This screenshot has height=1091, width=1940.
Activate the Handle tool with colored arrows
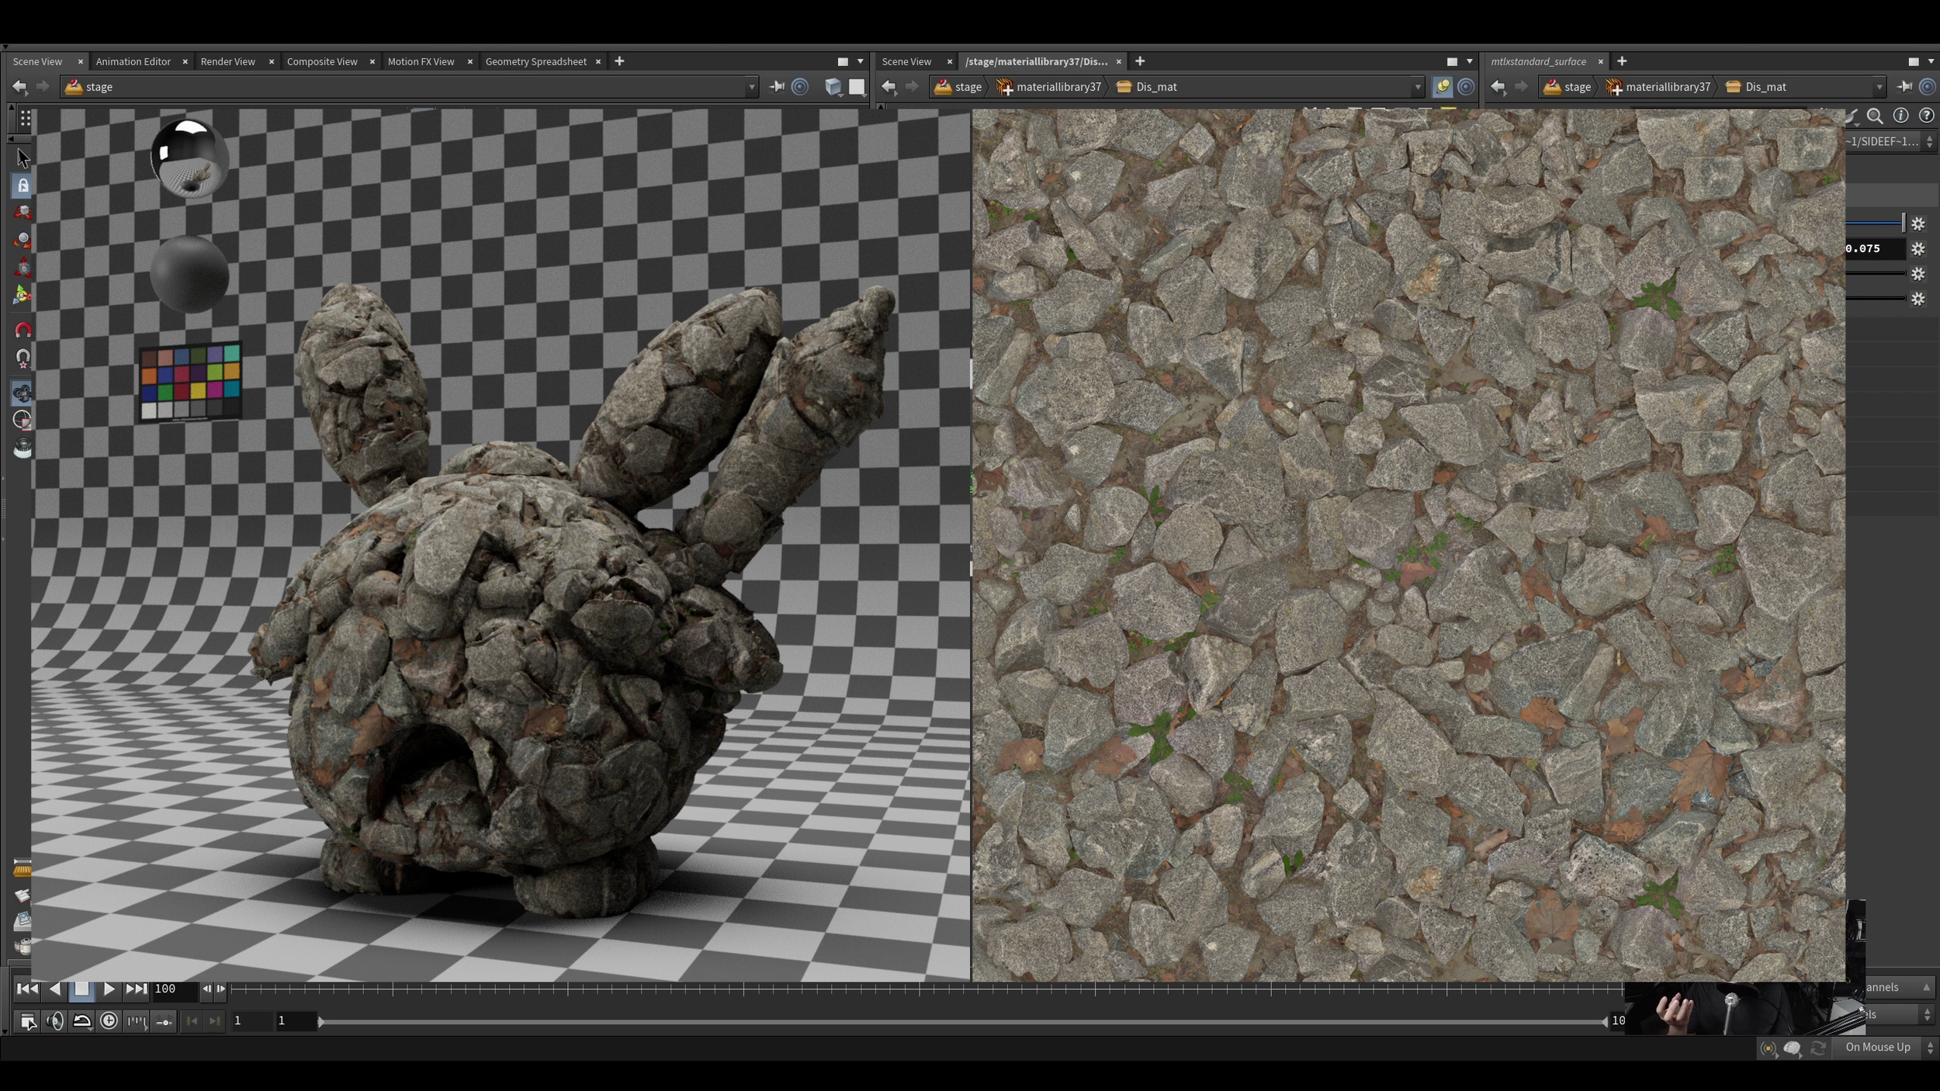pyautogui.click(x=23, y=295)
